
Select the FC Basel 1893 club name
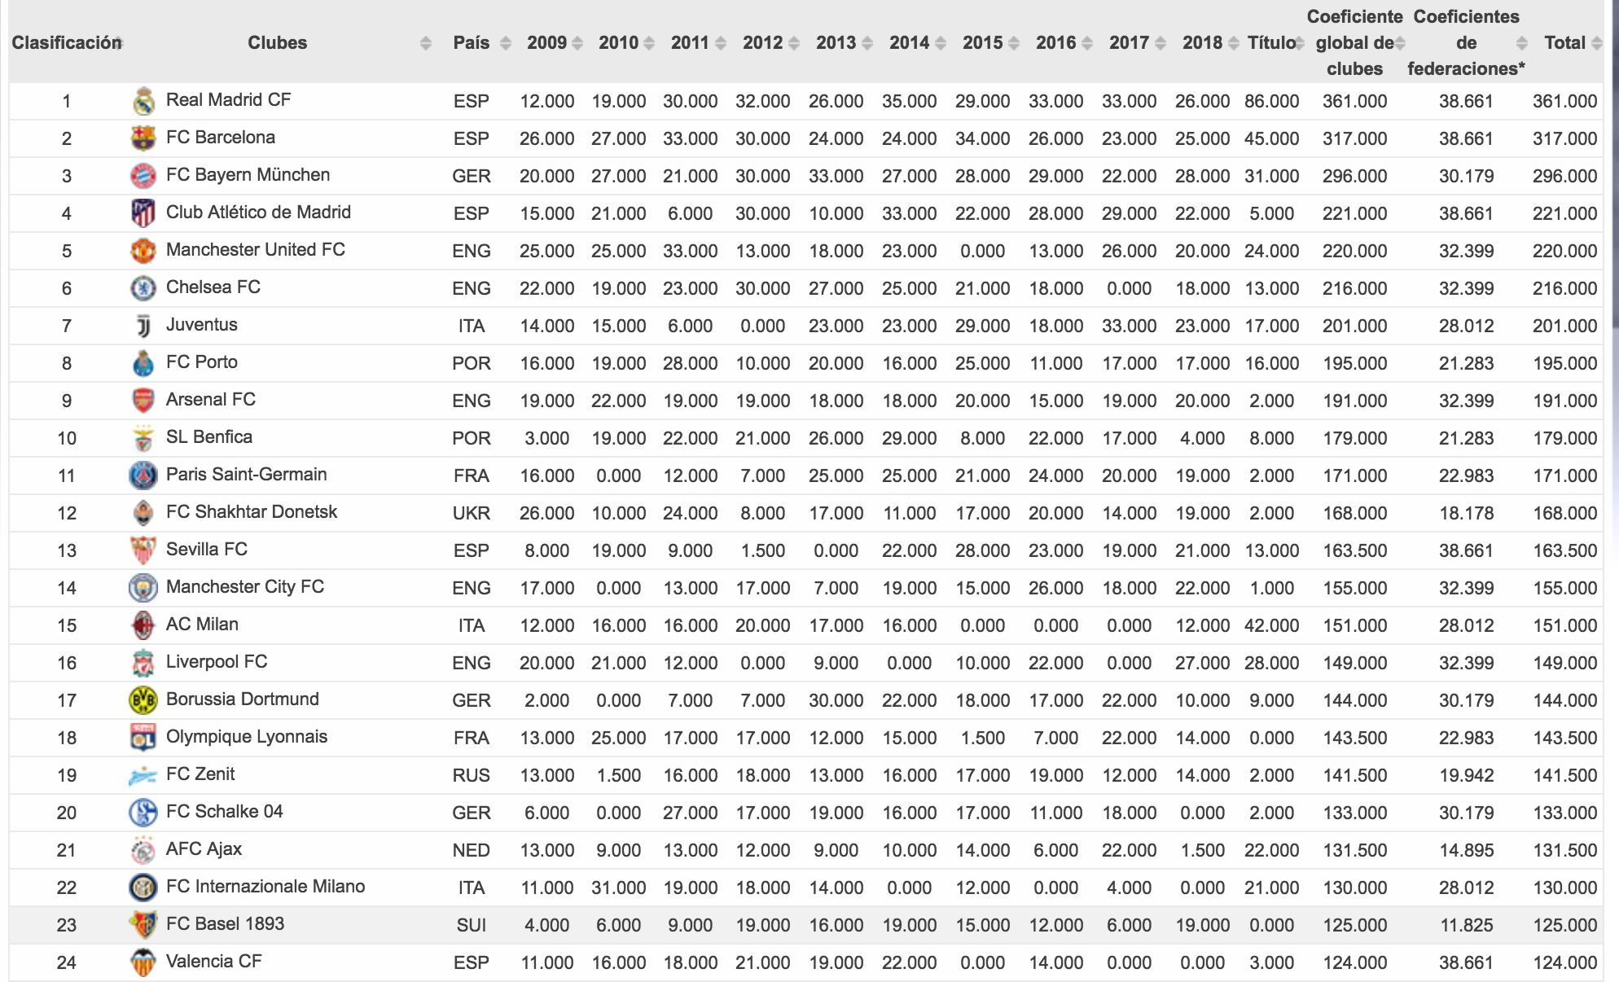point(225,924)
